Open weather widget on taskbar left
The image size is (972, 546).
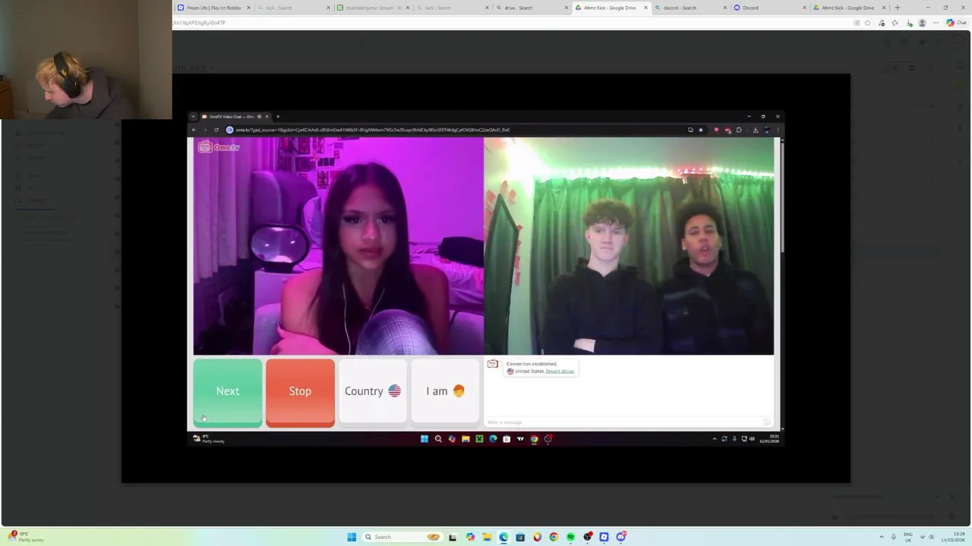tap(24, 537)
